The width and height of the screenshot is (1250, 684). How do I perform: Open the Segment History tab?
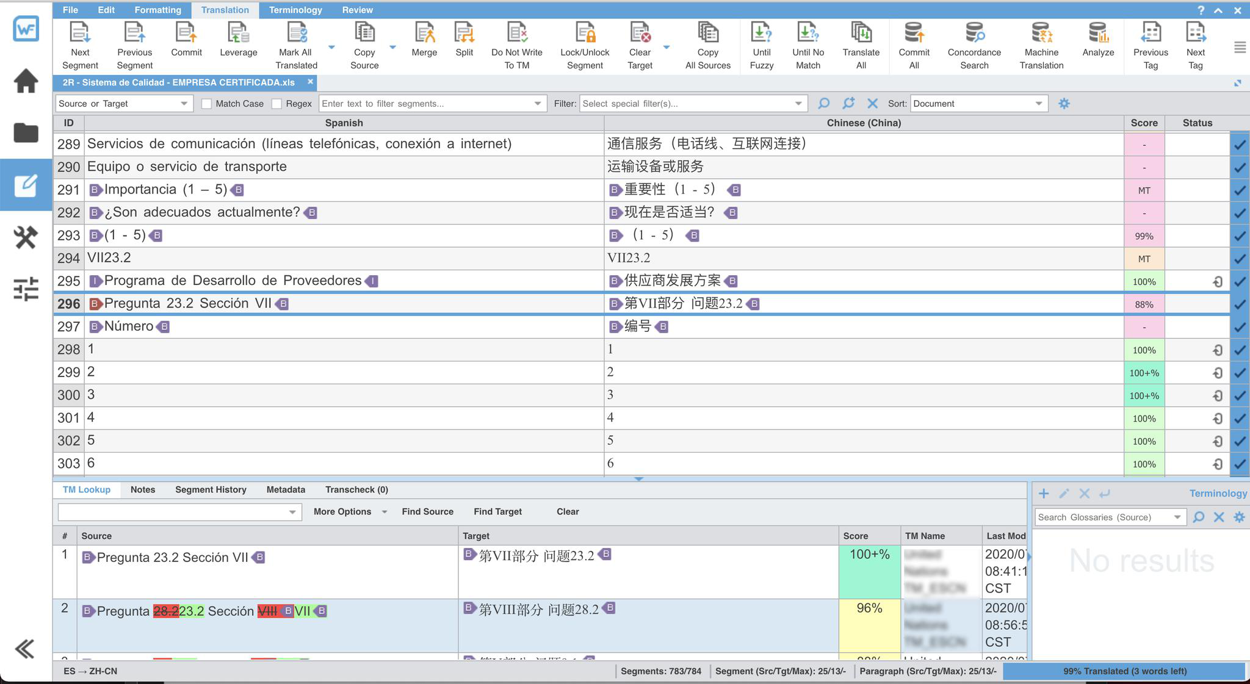tap(211, 489)
